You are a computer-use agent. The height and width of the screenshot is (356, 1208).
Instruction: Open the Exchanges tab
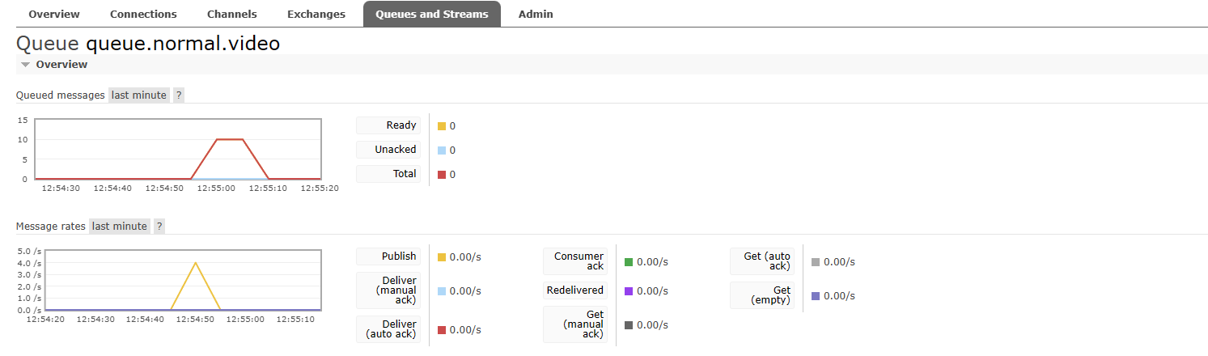click(x=316, y=14)
